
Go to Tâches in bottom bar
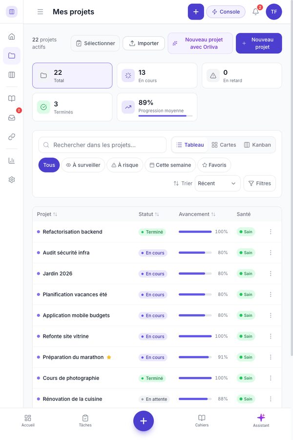[x=85, y=420]
